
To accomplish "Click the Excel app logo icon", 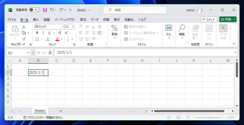I will (10, 10).
